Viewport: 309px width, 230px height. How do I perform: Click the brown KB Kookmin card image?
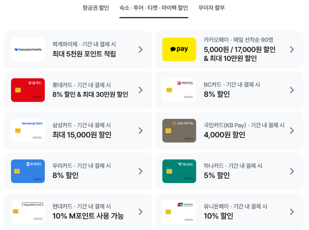click(x=179, y=131)
